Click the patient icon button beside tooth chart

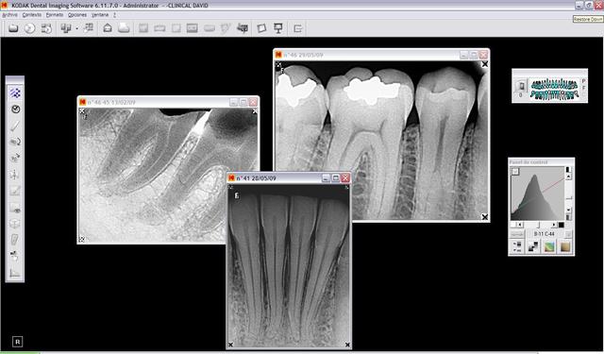pos(521,86)
